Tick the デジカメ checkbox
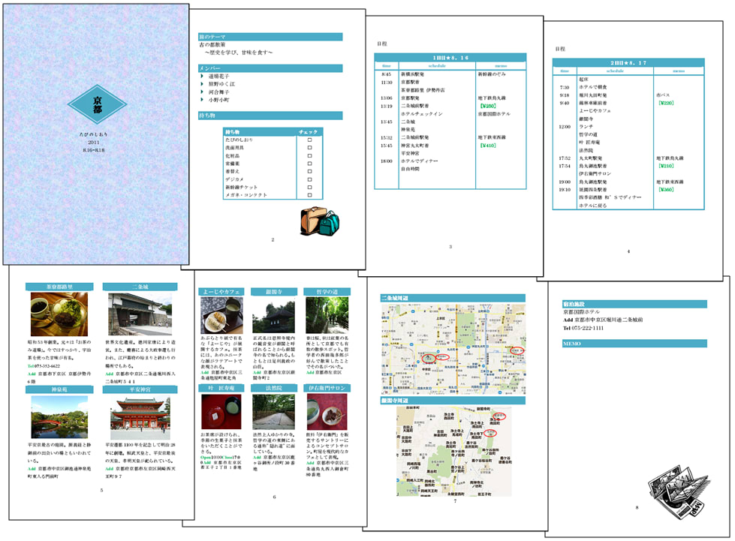Screen dimensions: 735x541 309,178
